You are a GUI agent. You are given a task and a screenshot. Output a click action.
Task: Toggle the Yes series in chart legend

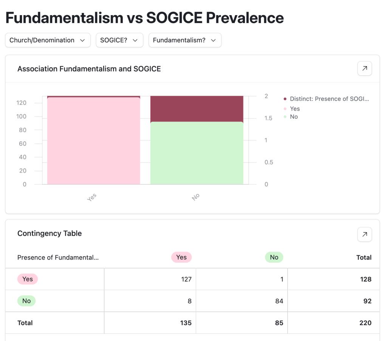tap(294, 109)
